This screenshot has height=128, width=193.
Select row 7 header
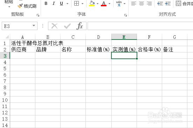tap(5, 81)
